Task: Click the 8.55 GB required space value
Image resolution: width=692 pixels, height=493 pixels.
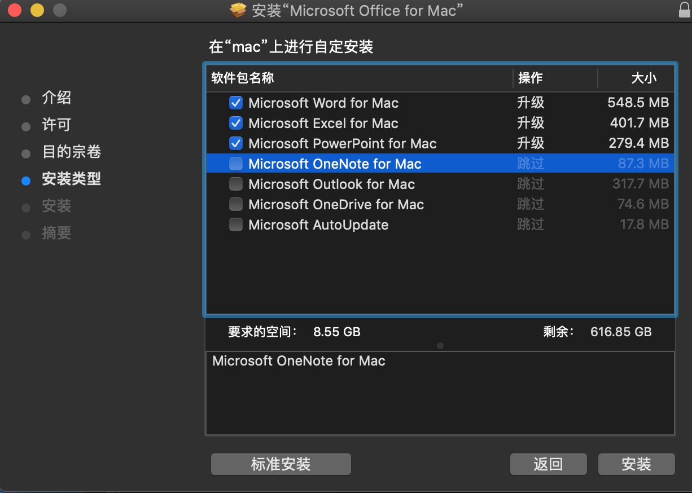Action: click(x=337, y=332)
